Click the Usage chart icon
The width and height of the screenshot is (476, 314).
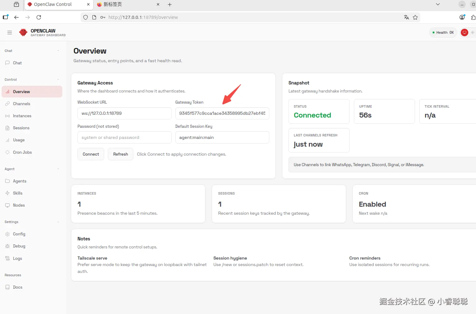click(x=7, y=140)
